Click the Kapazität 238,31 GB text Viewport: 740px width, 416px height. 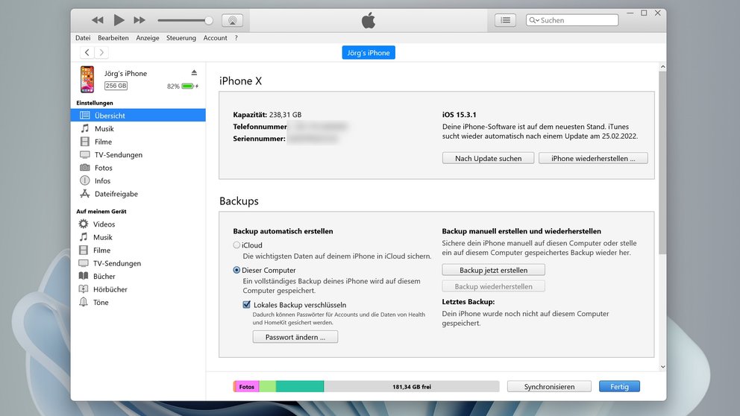[267, 115]
